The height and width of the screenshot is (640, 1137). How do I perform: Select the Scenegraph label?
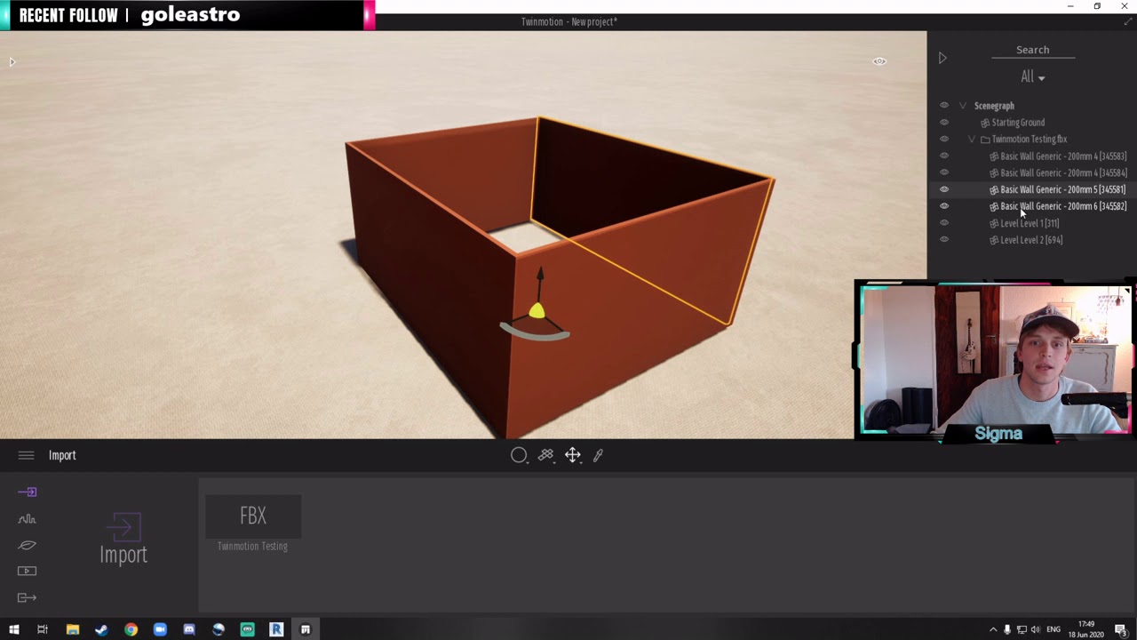pyautogui.click(x=994, y=106)
